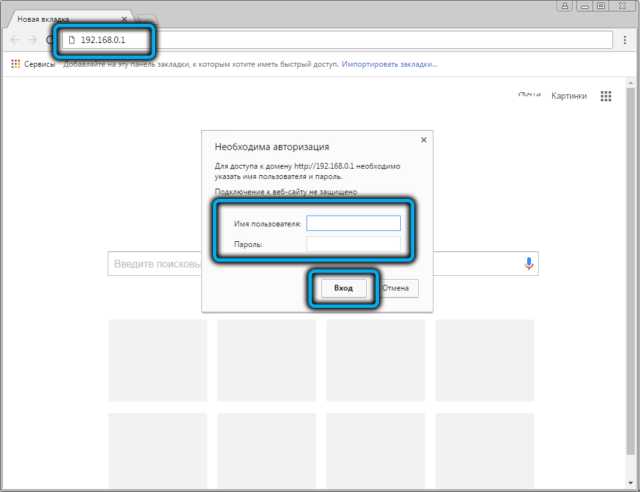Click the vertical scrollbar down arrow
The image size is (640, 492).
tap(631, 482)
